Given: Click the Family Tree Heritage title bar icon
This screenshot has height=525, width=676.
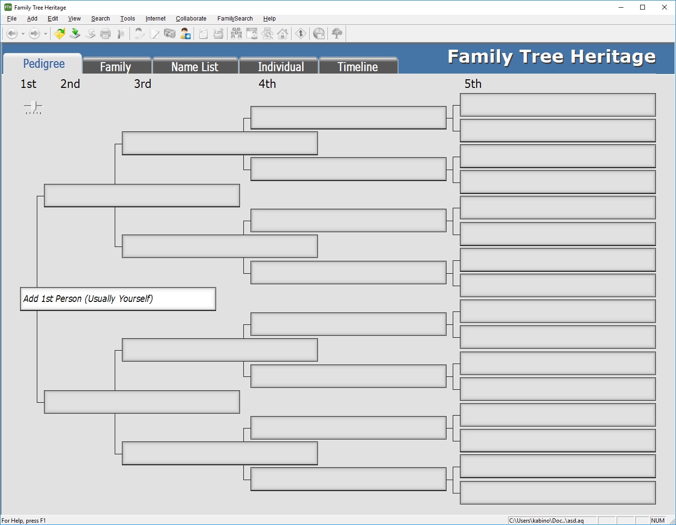Looking at the screenshot, I should click(8, 7).
